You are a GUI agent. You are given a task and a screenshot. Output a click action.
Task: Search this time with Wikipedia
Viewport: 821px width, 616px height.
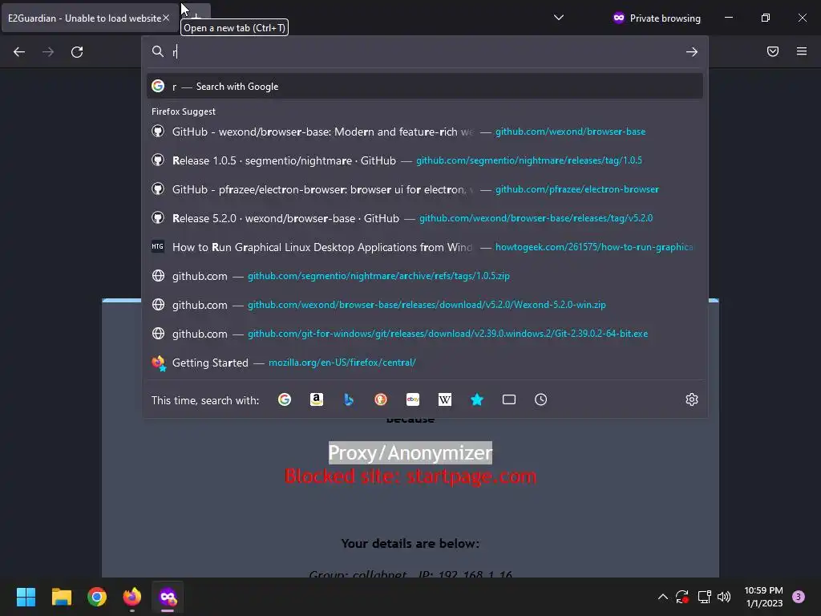[x=444, y=399]
